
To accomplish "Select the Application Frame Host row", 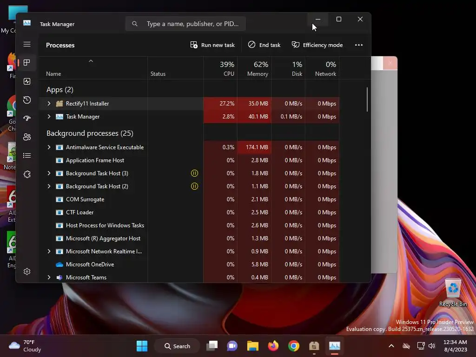I will coord(189,160).
